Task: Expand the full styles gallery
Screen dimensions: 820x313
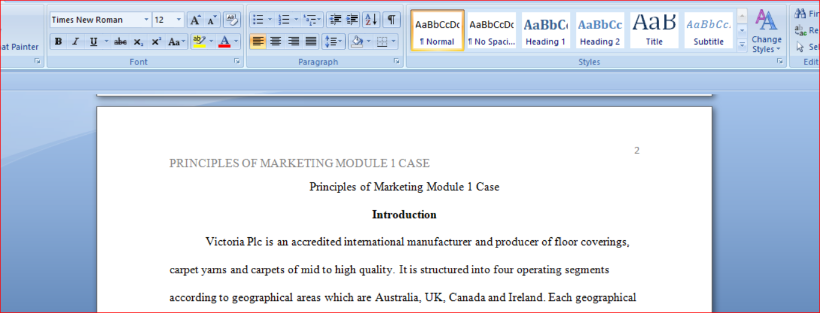Action: click(742, 44)
